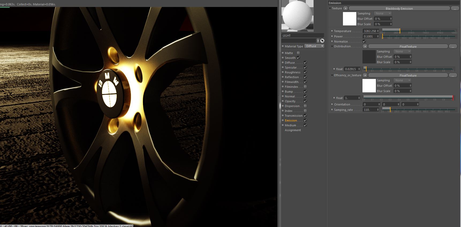Enable the Matte checkbox
The height and width of the screenshot is (227, 461).
(298, 53)
